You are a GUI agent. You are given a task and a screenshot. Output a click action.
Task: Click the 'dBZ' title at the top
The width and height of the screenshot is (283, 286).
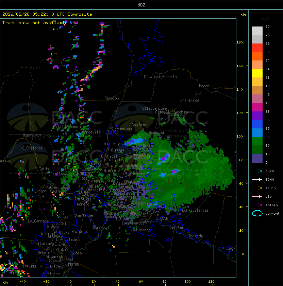(x=141, y=5)
